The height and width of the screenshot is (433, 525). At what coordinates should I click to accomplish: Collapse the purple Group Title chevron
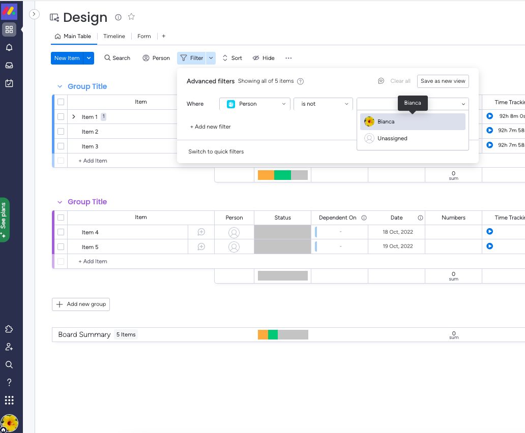pos(60,202)
